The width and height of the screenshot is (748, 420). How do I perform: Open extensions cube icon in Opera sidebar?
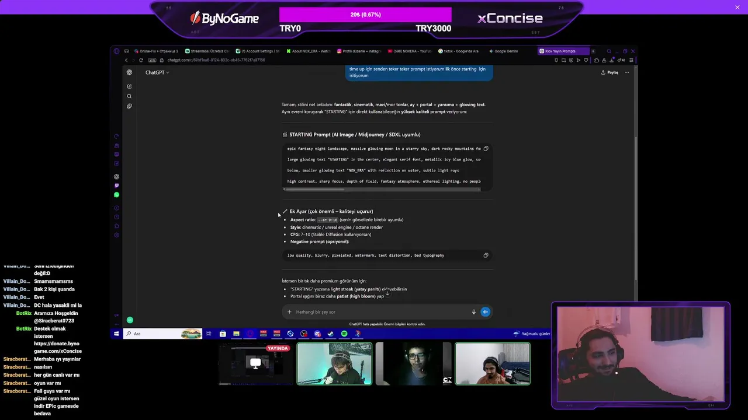(116, 226)
